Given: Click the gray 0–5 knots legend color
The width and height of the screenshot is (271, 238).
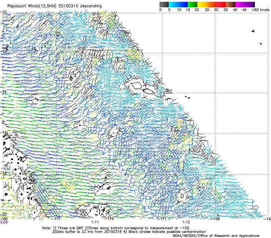Looking at the screenshot, I should coord(164,4).
